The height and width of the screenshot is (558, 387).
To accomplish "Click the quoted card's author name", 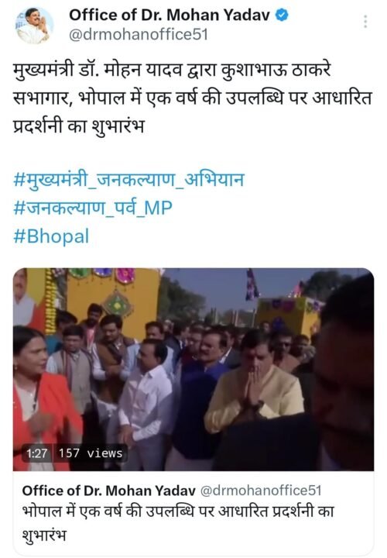I will 108,491.
